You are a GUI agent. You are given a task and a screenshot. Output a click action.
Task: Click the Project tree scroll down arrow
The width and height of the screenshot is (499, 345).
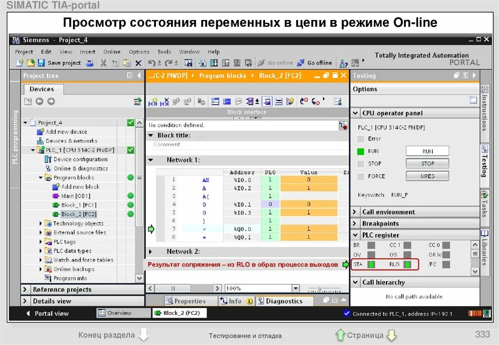(x=139, y=278)
